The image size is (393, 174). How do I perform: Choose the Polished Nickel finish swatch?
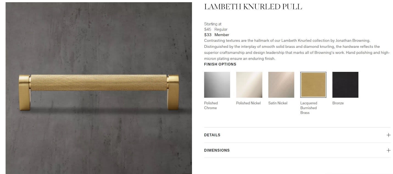[249, 85]
